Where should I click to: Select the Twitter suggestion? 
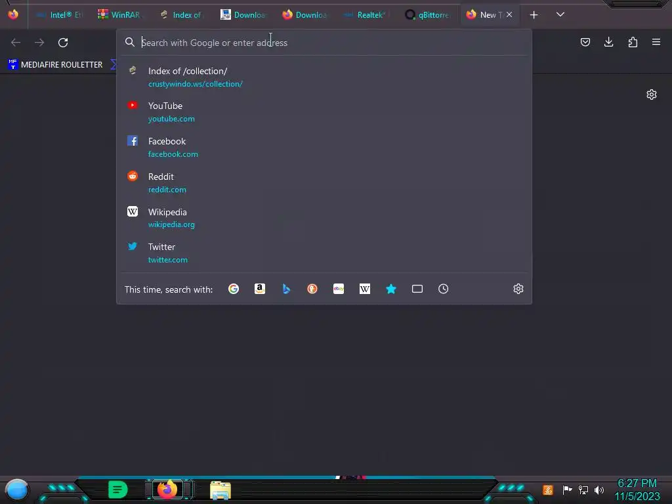point(324,253)
